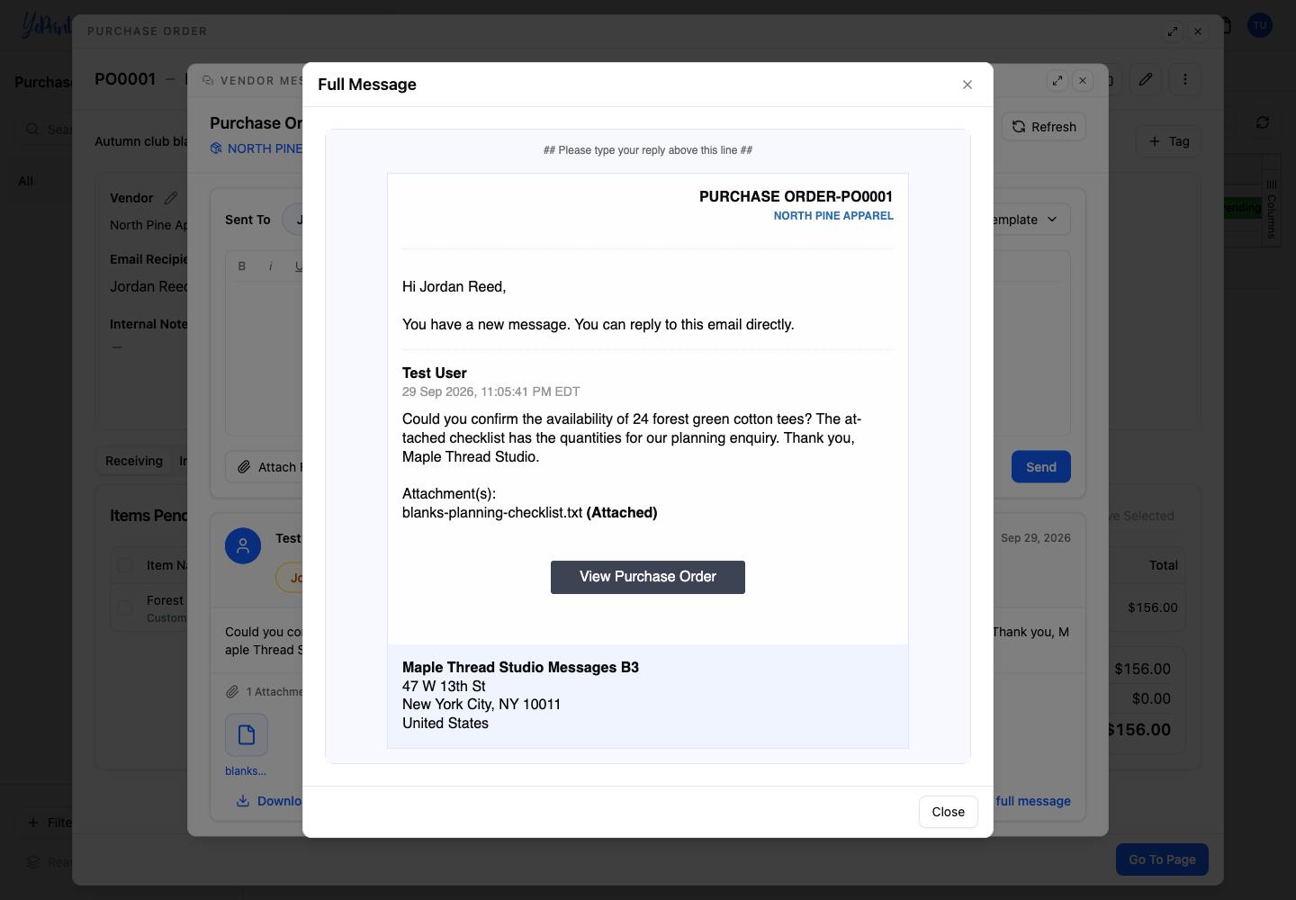Switch to the Receiving tab

[134, 461]
